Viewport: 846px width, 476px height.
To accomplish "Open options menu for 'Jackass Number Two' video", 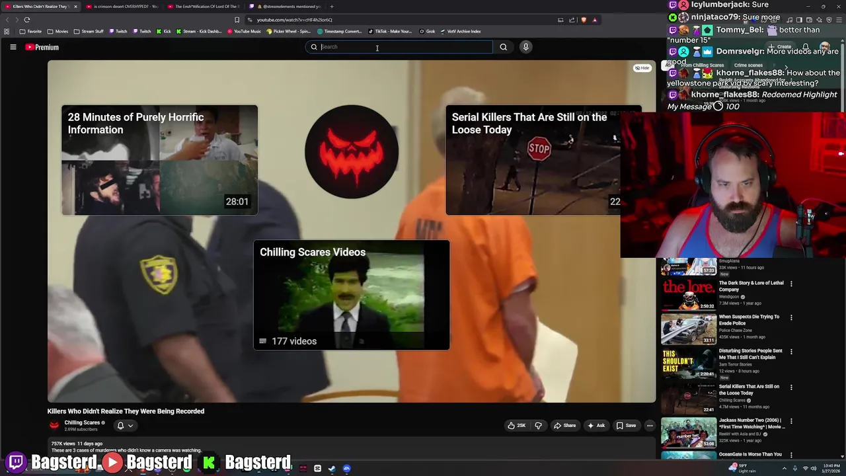I will (x=791, y=421).
